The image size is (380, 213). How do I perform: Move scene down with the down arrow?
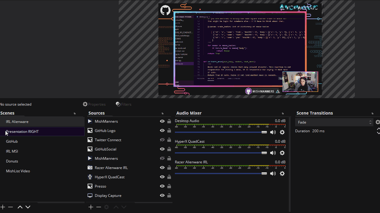[28, 207]
